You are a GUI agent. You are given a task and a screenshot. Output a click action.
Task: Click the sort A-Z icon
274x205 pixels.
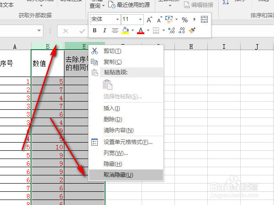(x=226, y=2)
